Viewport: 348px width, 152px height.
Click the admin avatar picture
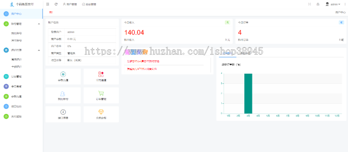[327, 4]
